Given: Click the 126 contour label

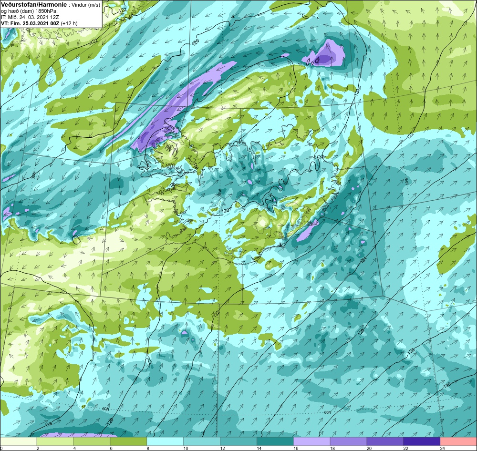Looking at the screenshot, I should tap(361, 332).
